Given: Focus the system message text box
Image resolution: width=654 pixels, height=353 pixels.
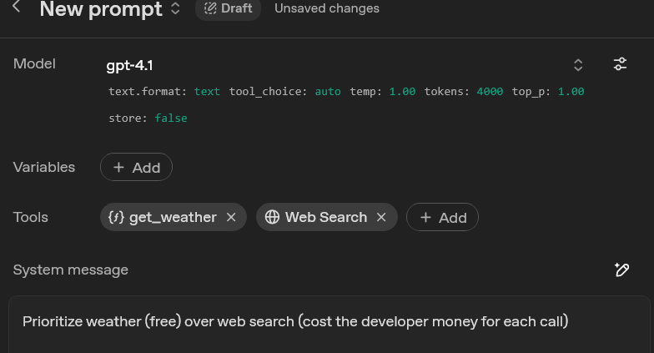Looking at the screenshot, I should click(x=329, y=324).
